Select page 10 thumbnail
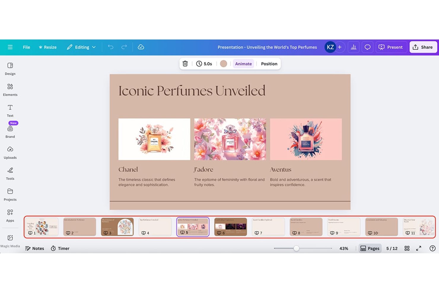The width and height of the screenshot is (439, 293). click(381, 227)
